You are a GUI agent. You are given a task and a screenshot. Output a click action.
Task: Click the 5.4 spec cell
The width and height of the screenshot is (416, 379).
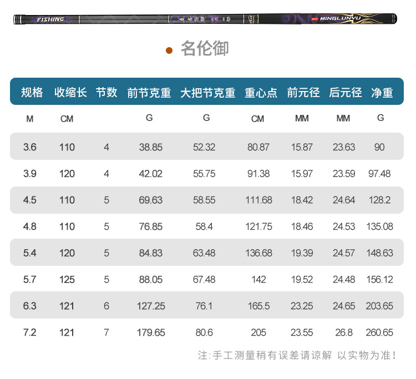pyautogui.click(x=30, y=253)
